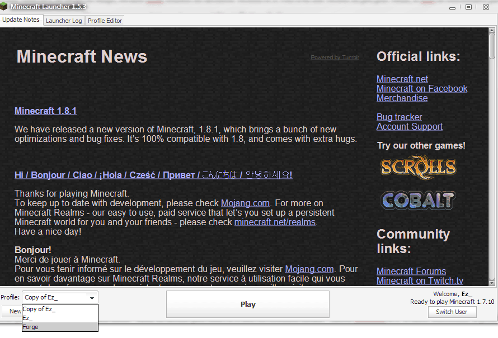Click the 'Welcome, Ez_' text
498x338 pixels.
pyautogui.click(x=453, y=294)
